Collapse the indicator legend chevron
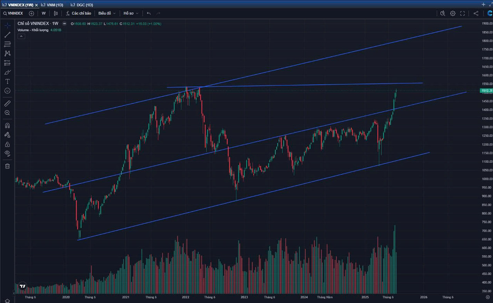The height and width of the screenshot is (303, 493). [x=22, y=36]
